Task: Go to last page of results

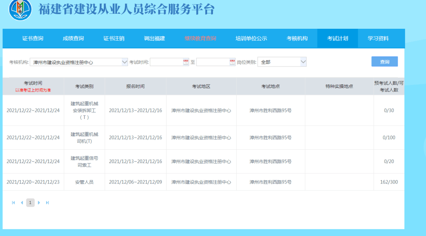Action: pos(47,203)
